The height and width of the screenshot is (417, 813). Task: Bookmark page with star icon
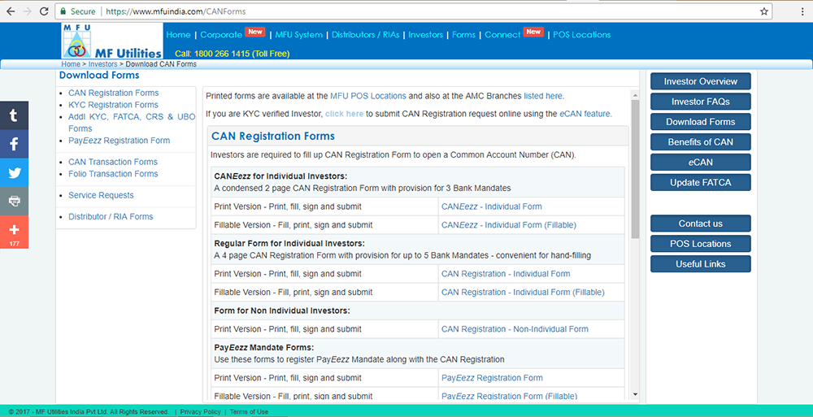pos(764,11)
